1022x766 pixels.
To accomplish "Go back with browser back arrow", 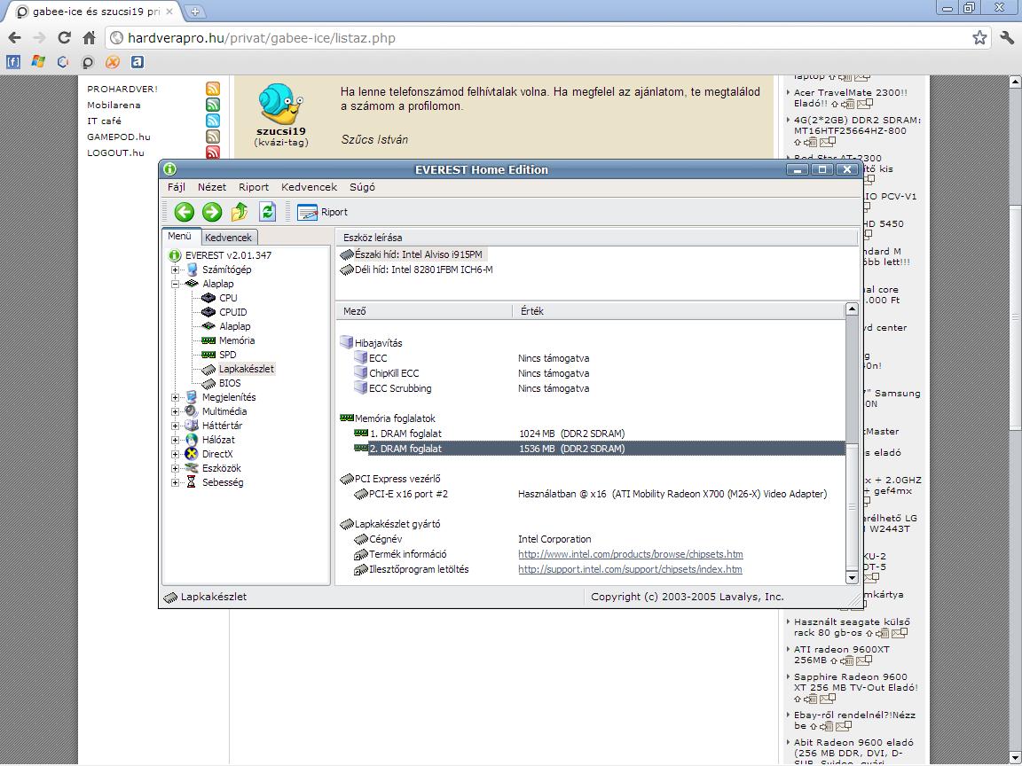I will pyautogui.click(x=15, y=38).
